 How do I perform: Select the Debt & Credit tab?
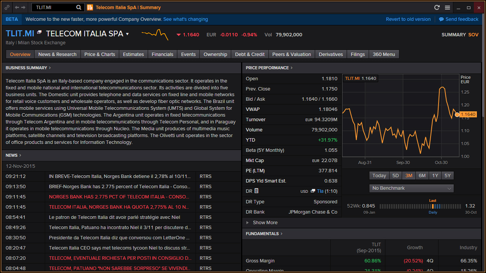click(x=250, y=54)
